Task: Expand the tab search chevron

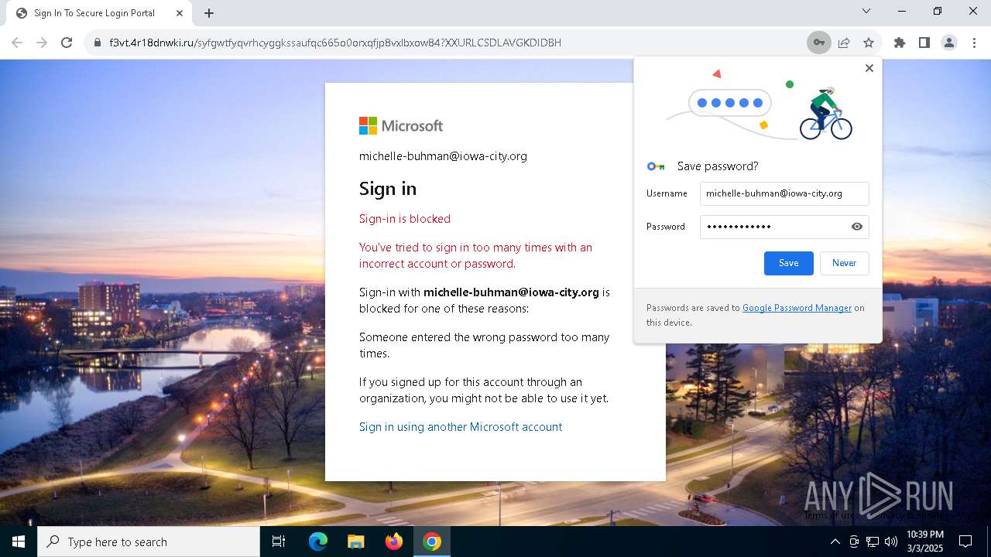Action: (x=866, y=11)
